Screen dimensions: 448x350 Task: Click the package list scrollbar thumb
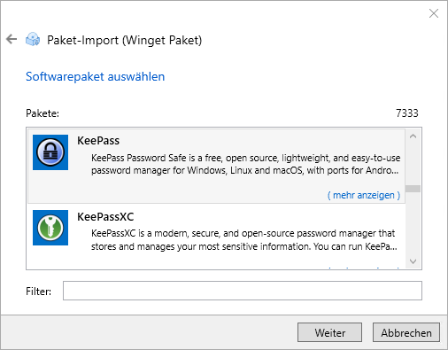point(413,189)
